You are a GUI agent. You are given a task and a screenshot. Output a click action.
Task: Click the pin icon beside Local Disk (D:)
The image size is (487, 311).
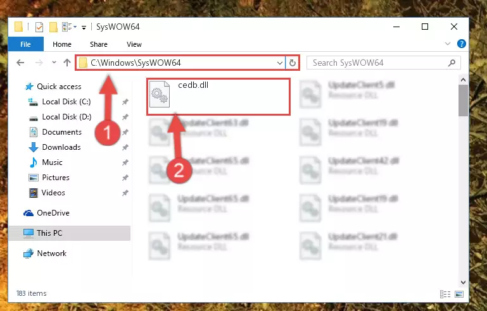[125, 117]
